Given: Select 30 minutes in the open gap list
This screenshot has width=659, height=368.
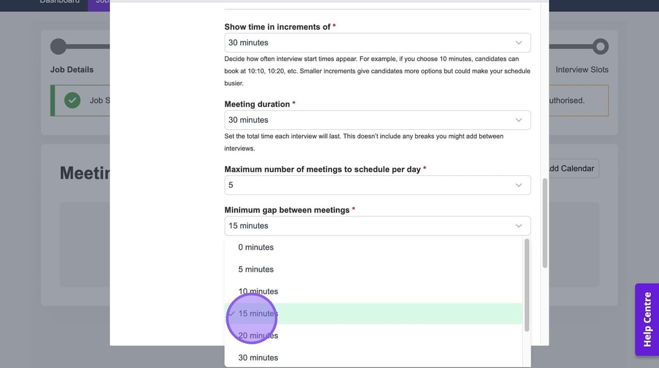Looking at the screenshot, I should (x=259, y=357).
